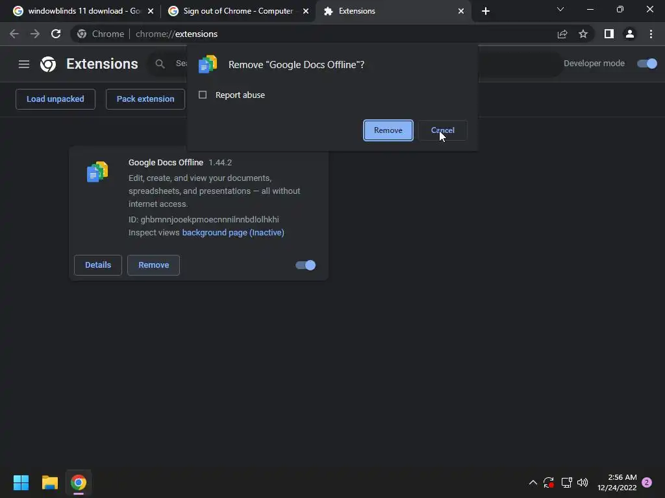Open the network tray icon
665x498 pixels.
coord(566,482)
